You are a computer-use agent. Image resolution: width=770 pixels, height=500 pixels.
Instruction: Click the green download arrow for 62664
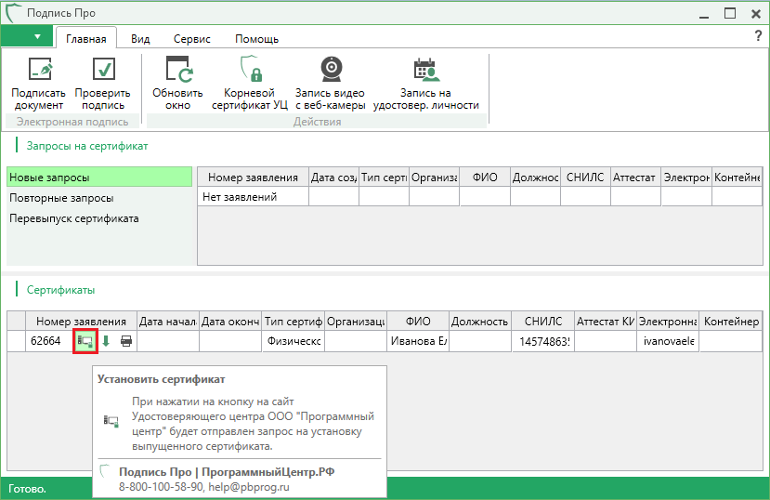click(x=106, y=341)
